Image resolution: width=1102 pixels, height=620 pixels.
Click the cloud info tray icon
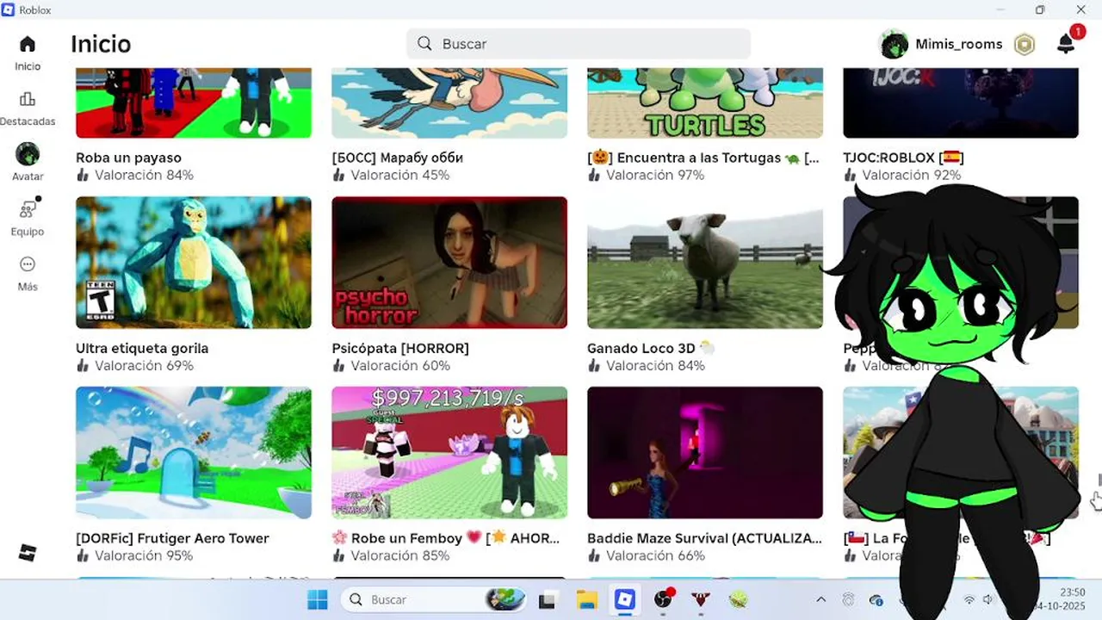(x=876, y=599)
